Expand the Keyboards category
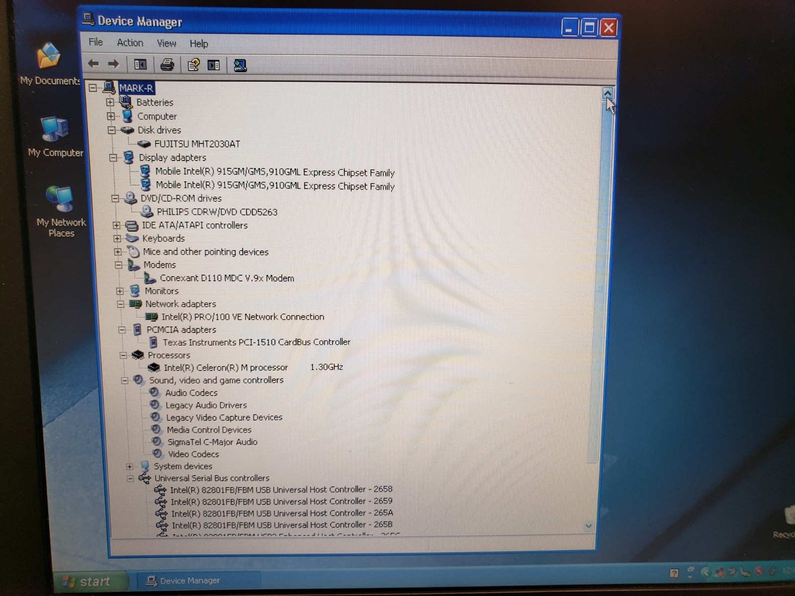Image resolution: width=795 pixels, height=596 pixels. (x=117, y=238)
